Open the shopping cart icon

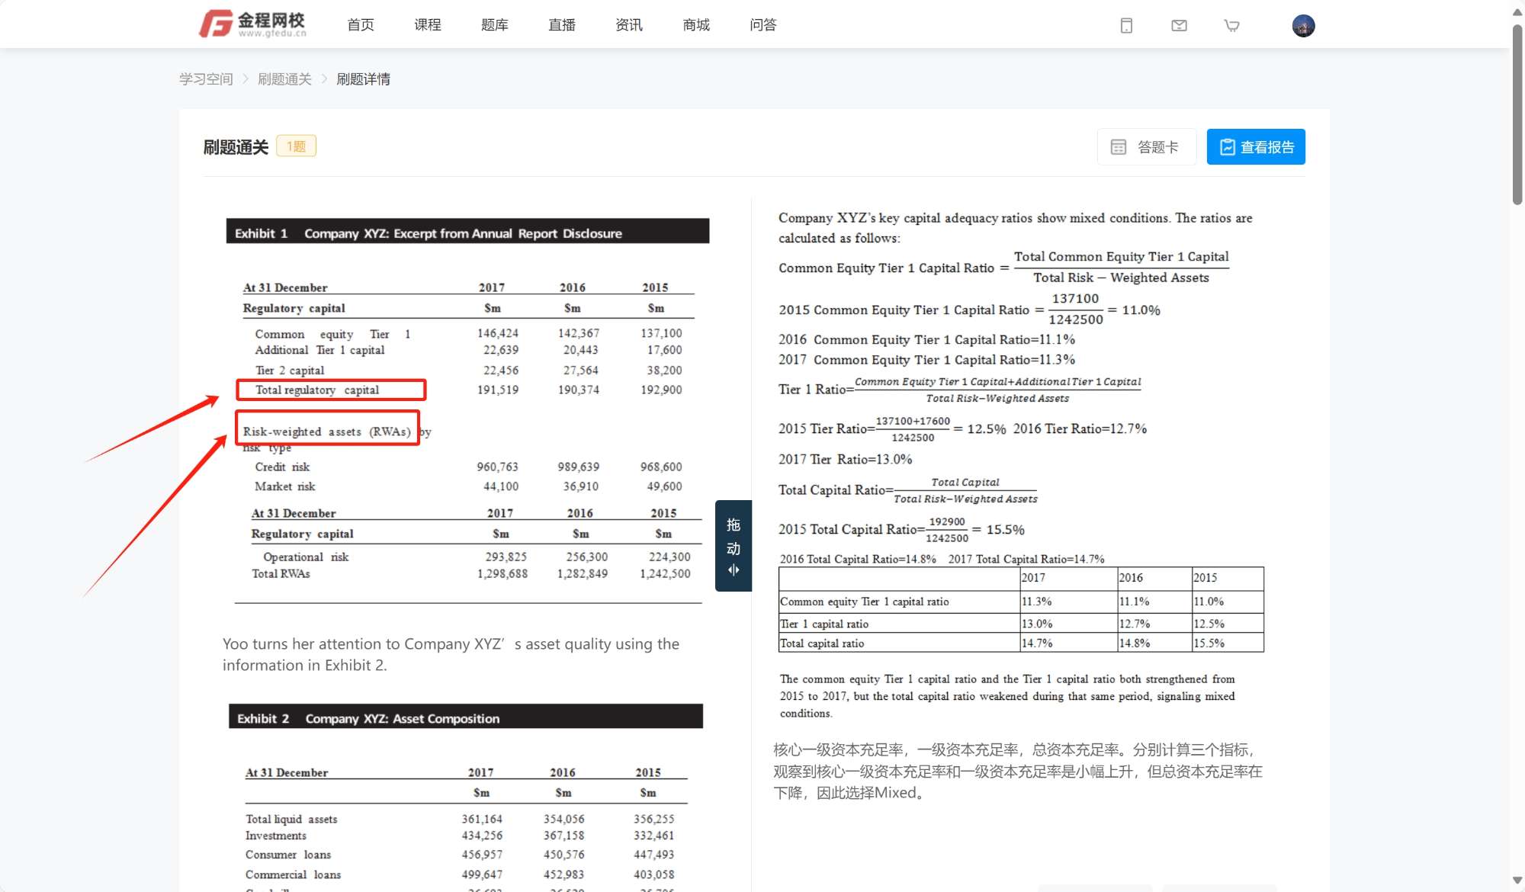pos(1231,26)
